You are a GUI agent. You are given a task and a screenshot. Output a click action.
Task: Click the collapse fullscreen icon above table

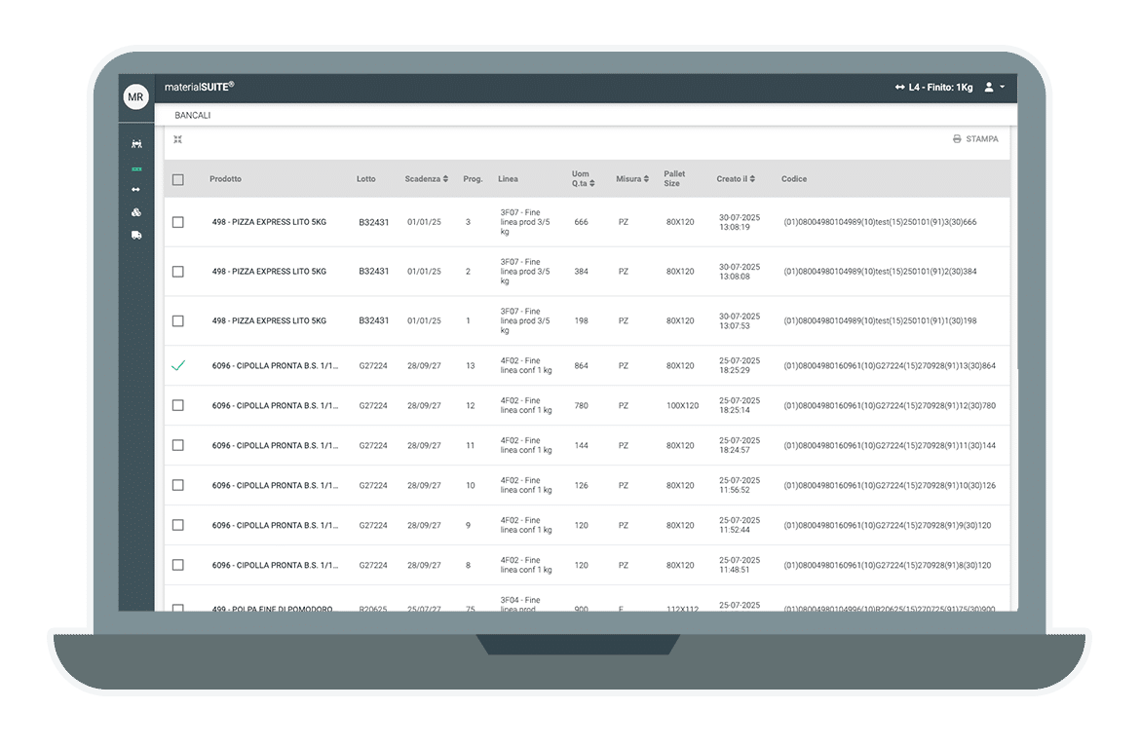[178, 139]
